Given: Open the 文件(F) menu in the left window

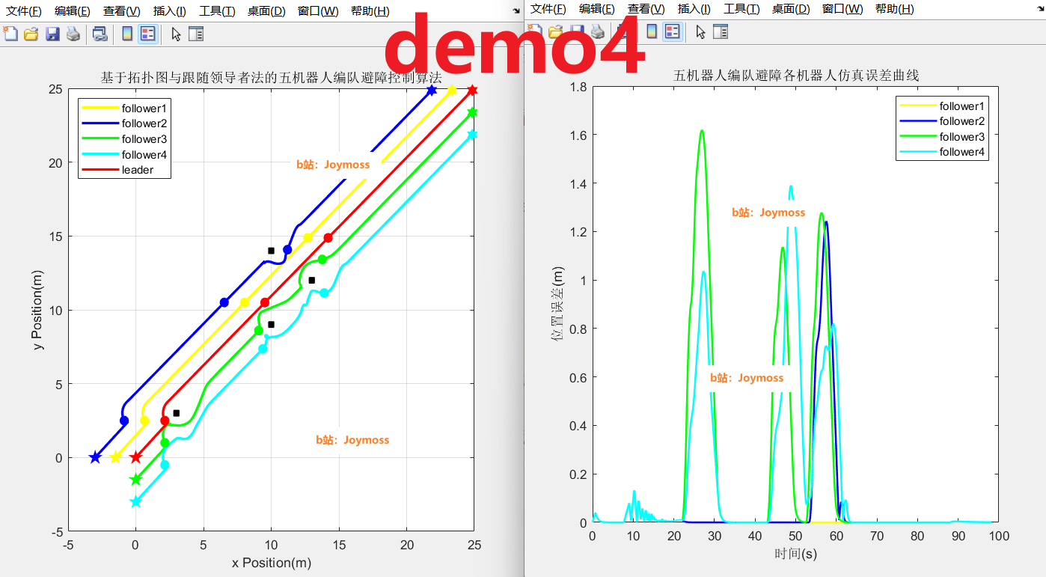Looking at the screenshot, I should click(24, 11).
